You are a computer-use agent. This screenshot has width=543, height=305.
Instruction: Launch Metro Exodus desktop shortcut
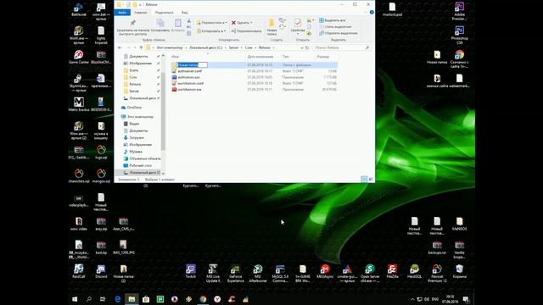(x=79, y=104)
